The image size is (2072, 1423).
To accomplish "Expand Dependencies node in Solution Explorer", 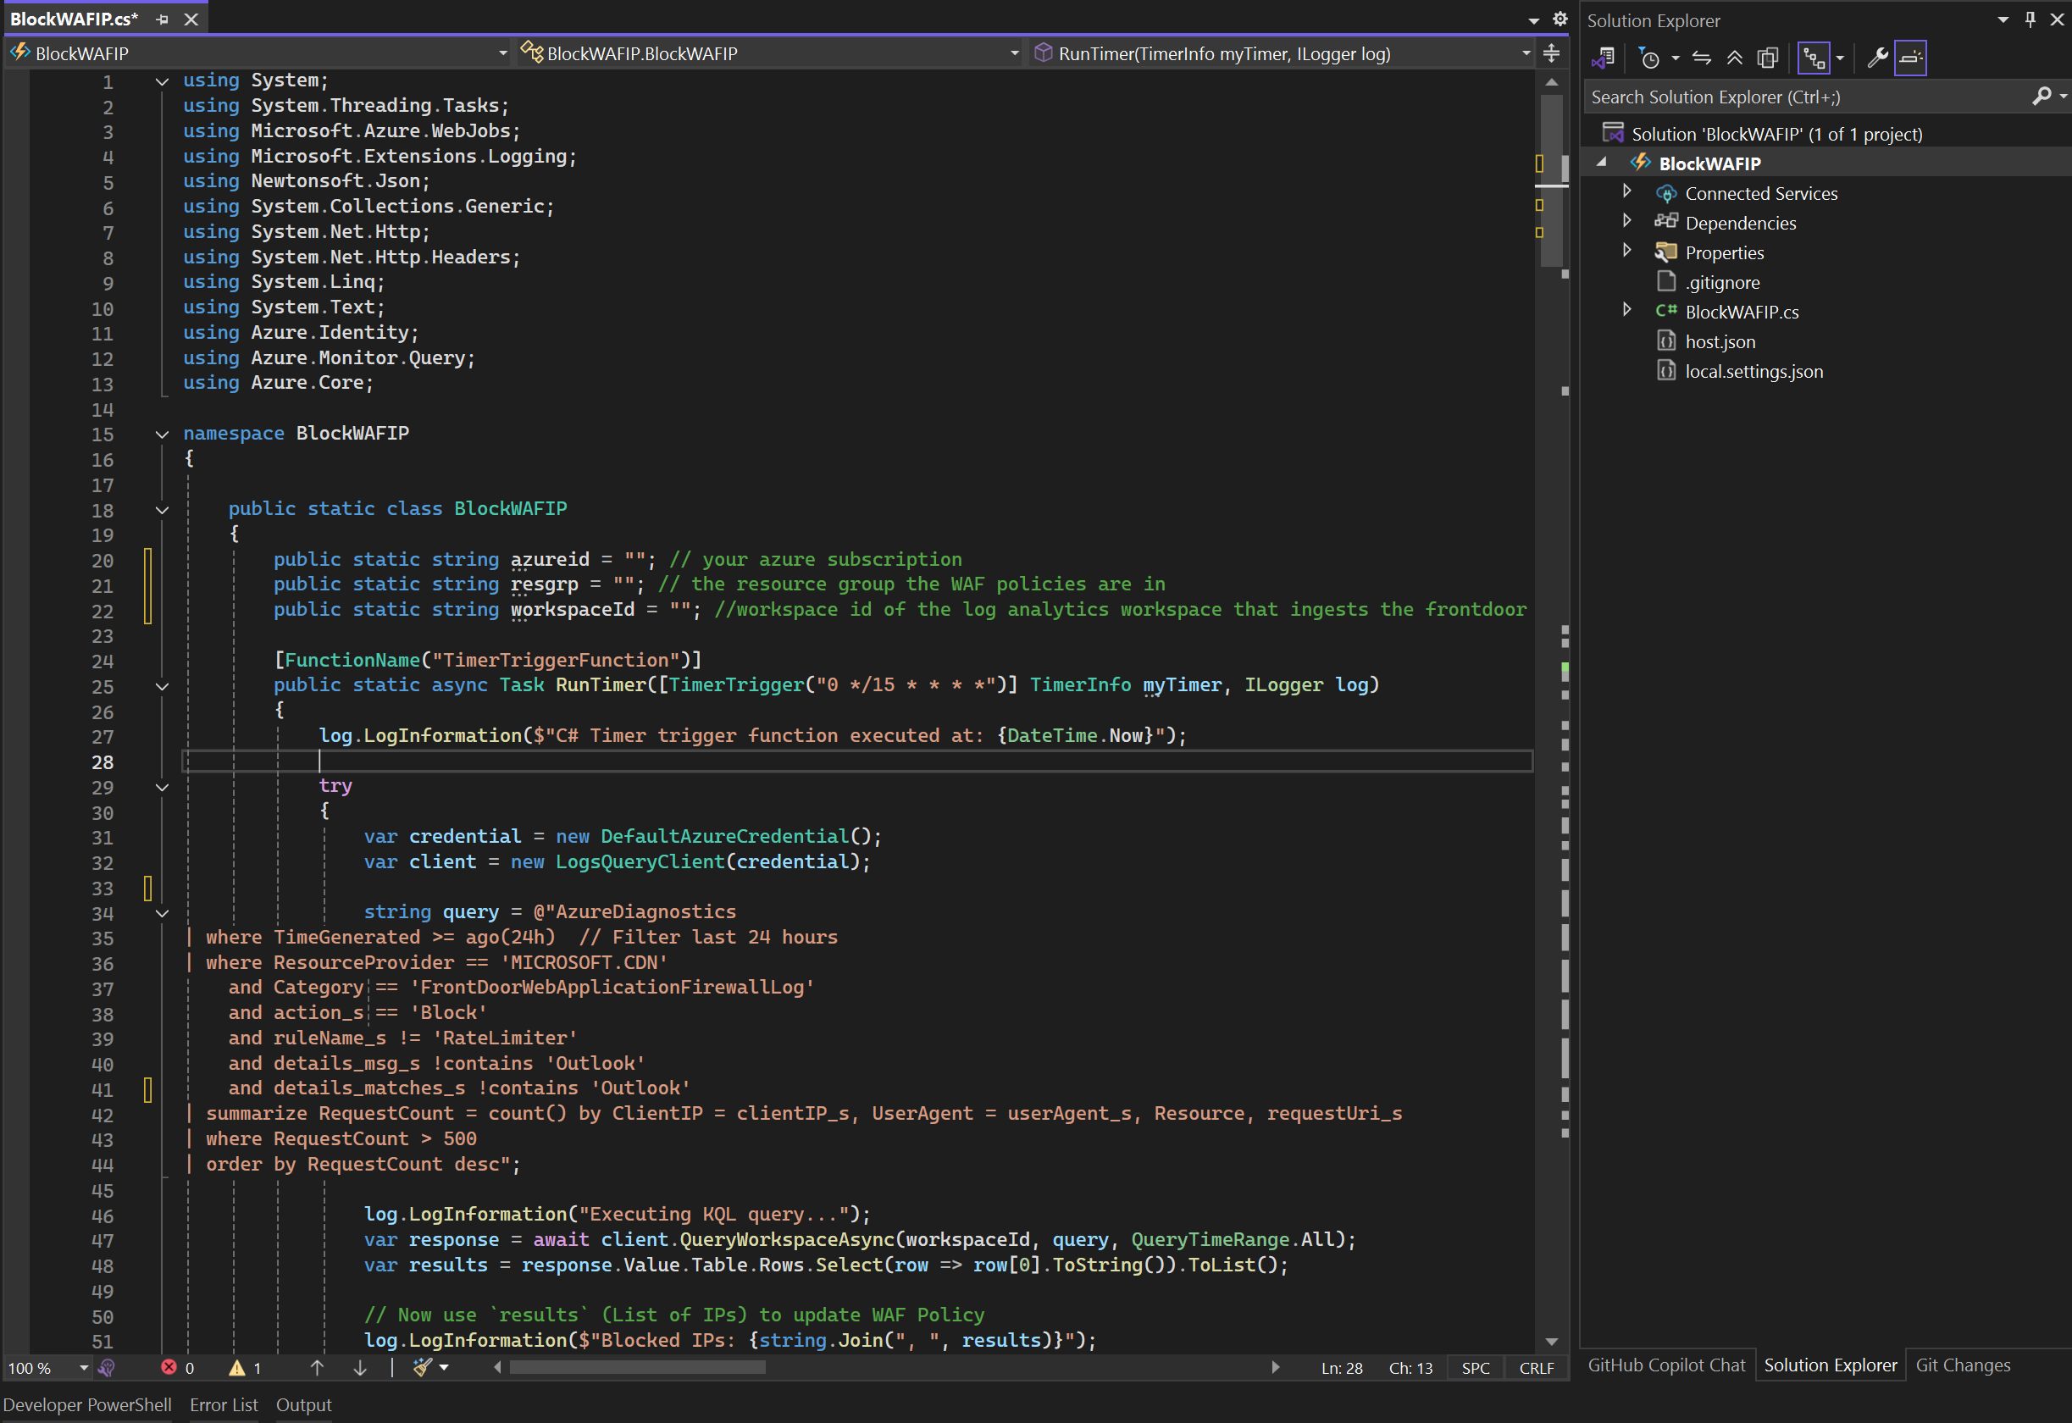I will coord(1626,220).
